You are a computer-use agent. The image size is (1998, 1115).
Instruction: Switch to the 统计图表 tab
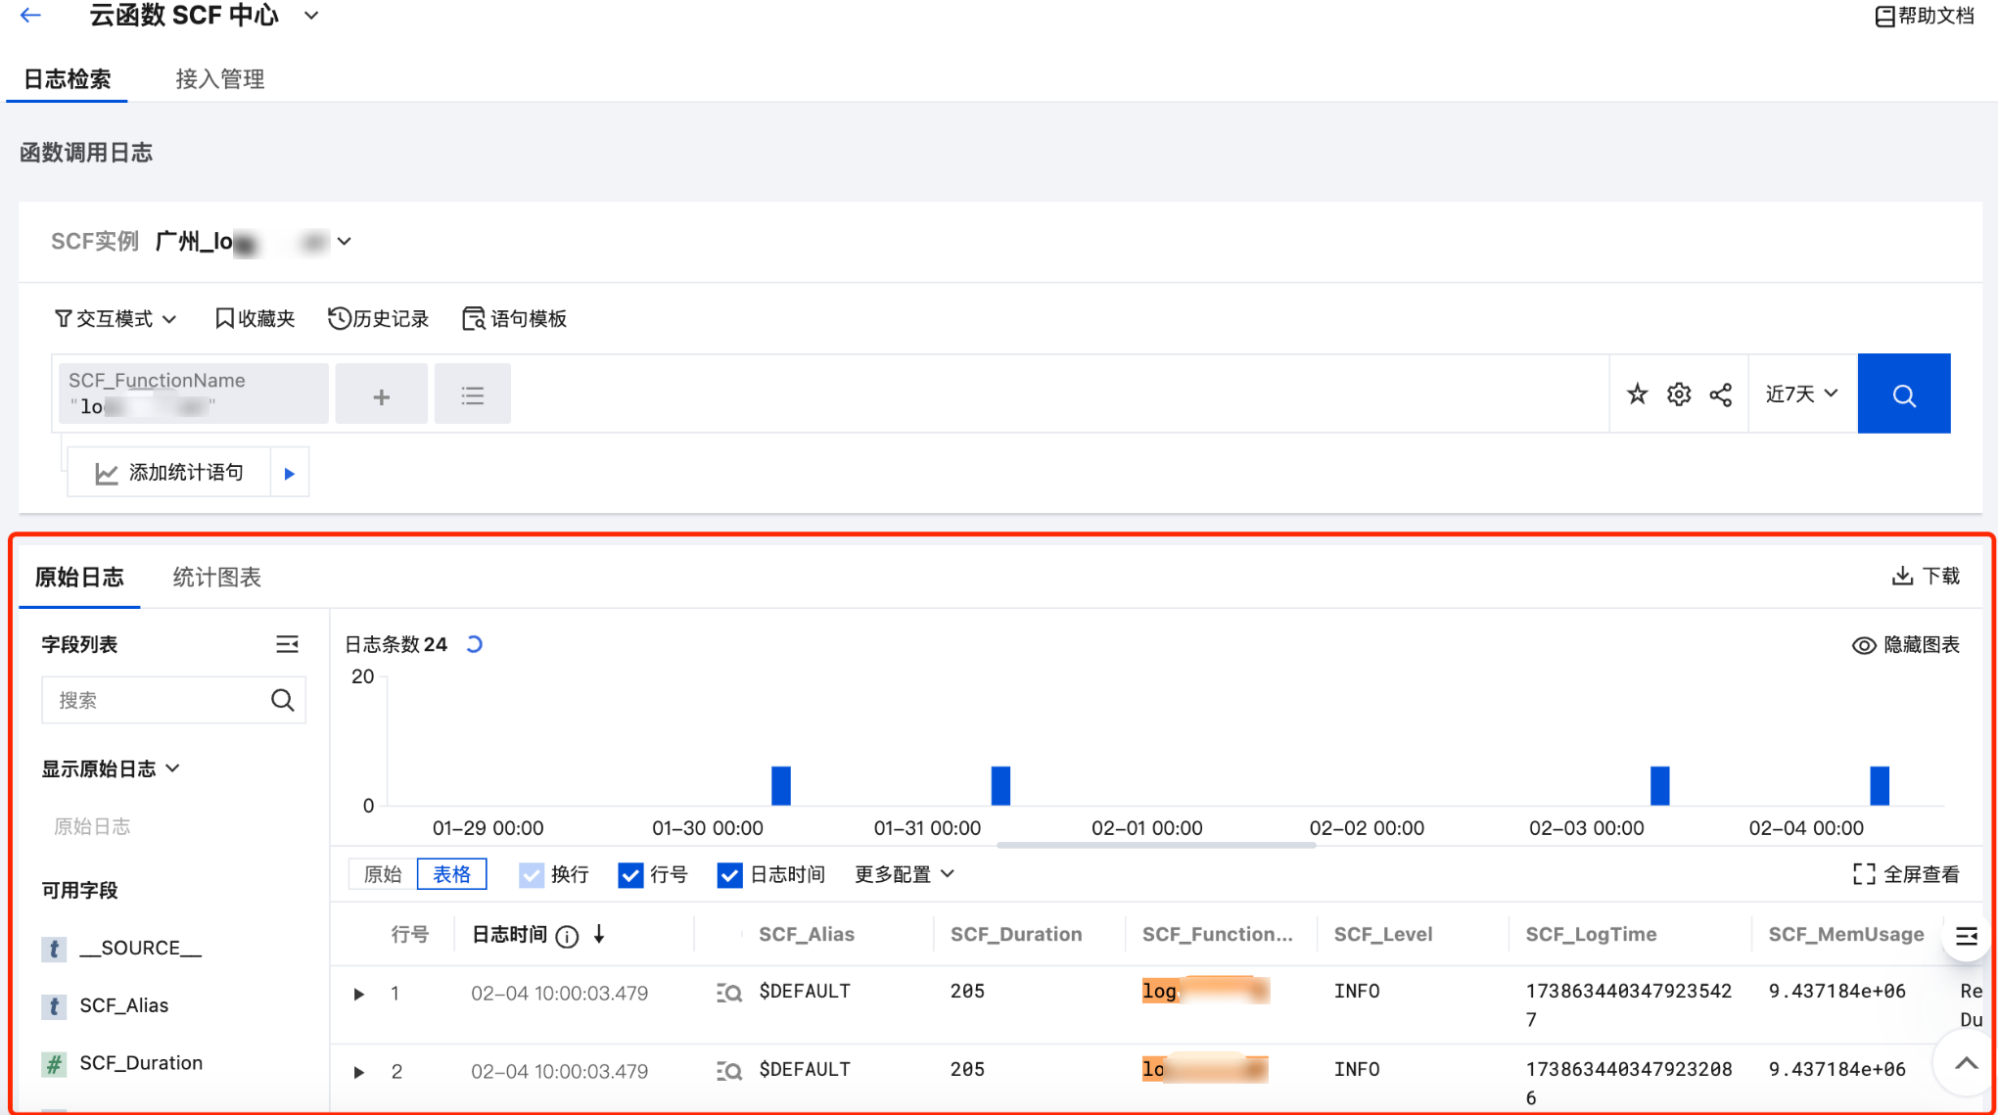coord(216,578)
